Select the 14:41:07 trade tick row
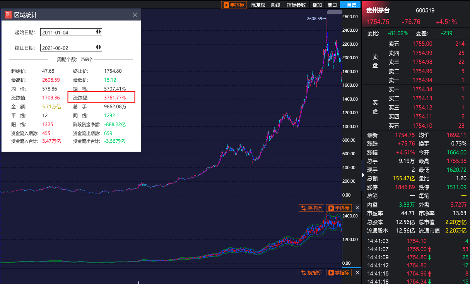This screenshot has height=284, width=470. pos(418,250)
